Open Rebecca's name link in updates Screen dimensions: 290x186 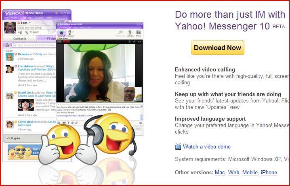[24, 54]
